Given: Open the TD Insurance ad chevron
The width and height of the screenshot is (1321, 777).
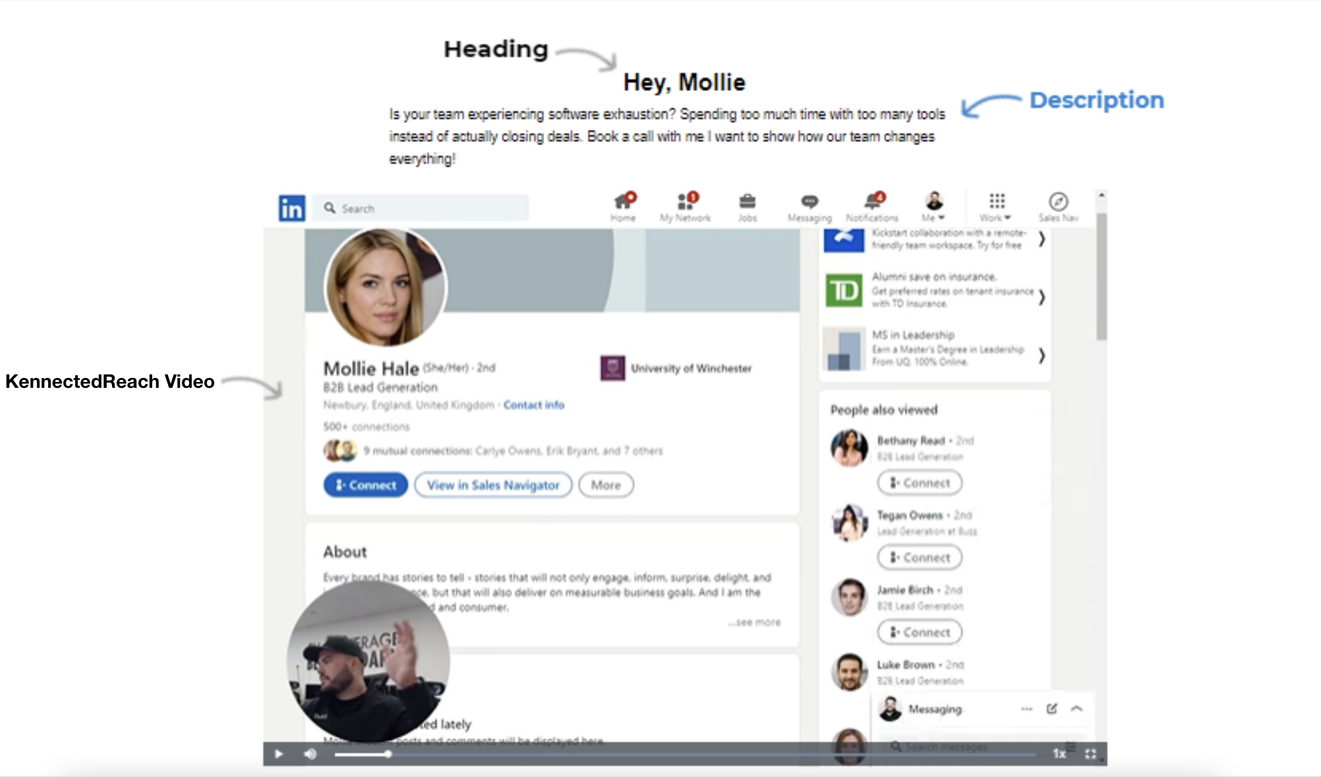Looking at the screenshot, I should coord(1042,298).
